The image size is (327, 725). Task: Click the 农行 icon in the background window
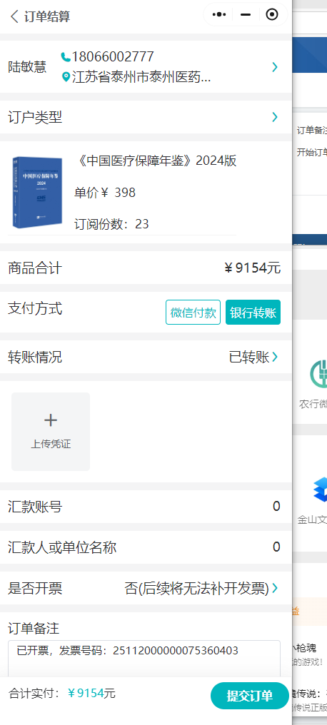click(319, 373)
